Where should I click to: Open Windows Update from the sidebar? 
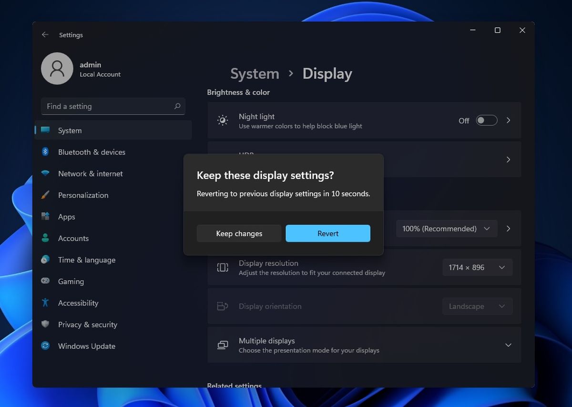(86, 346)
